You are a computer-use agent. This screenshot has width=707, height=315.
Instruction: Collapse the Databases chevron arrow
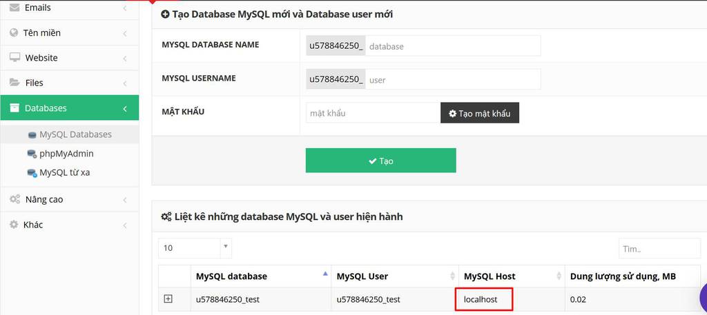pyautogui.click(x=125, y=108)
